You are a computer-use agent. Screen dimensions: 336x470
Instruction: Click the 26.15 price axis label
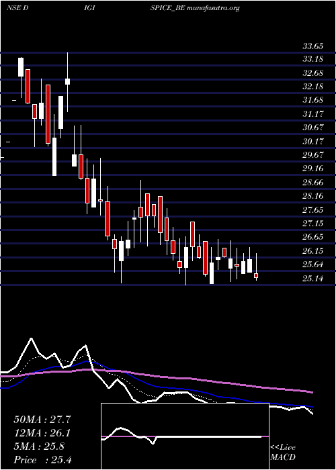(312, 250)
